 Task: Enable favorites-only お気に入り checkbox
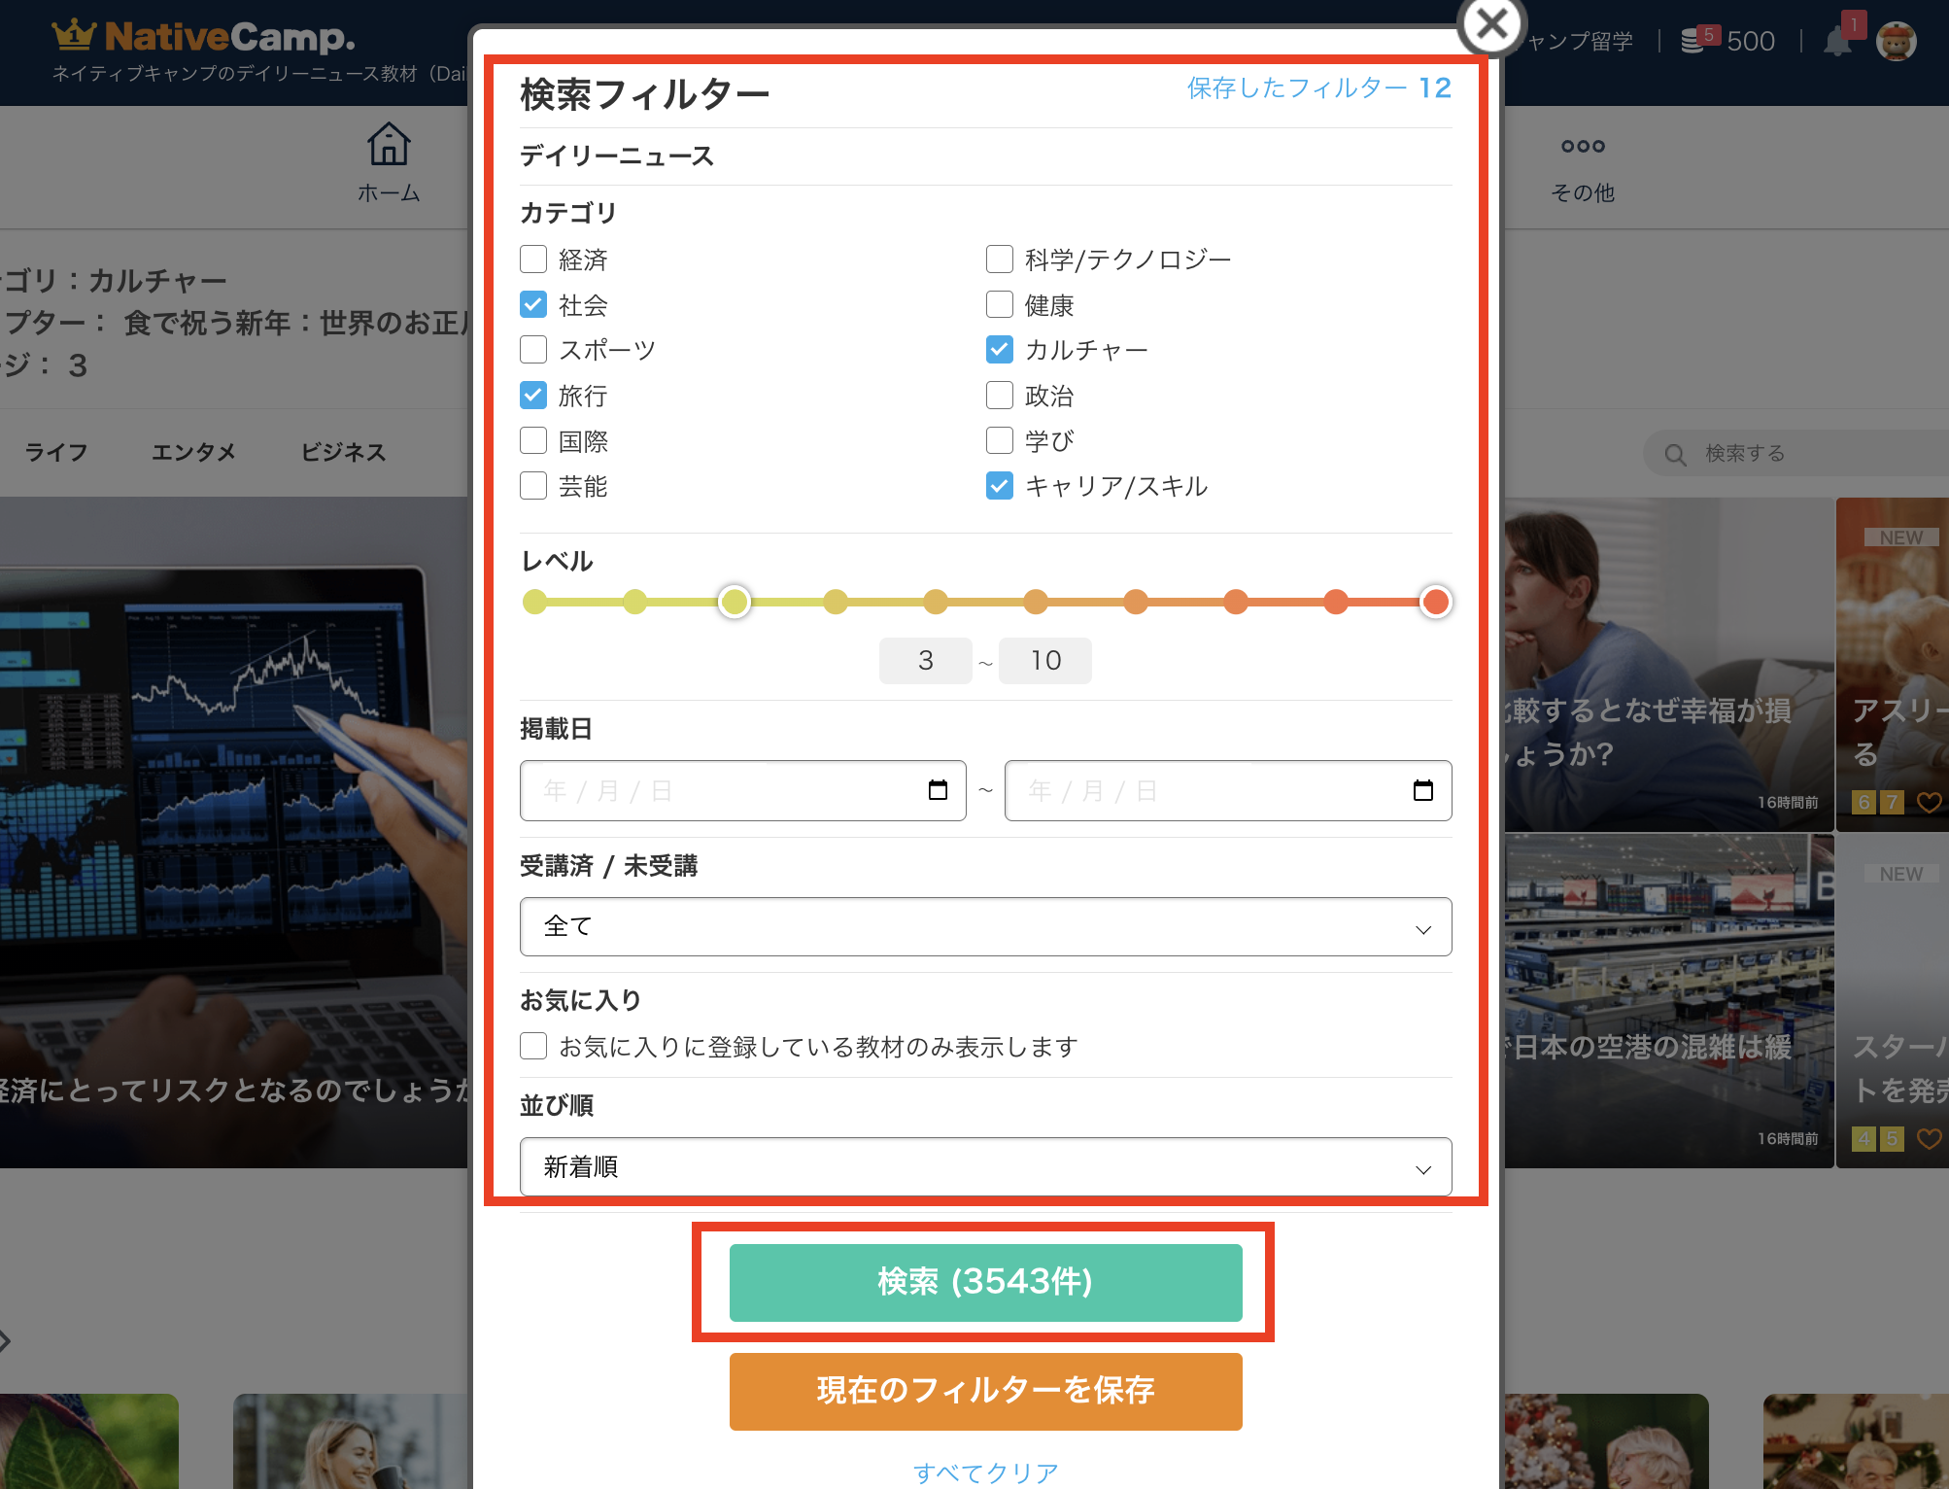(x=533, y=1046)
